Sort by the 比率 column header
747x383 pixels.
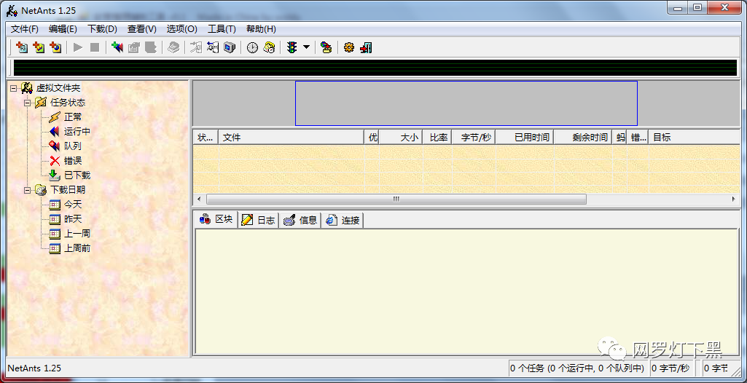tap(437, 138)
